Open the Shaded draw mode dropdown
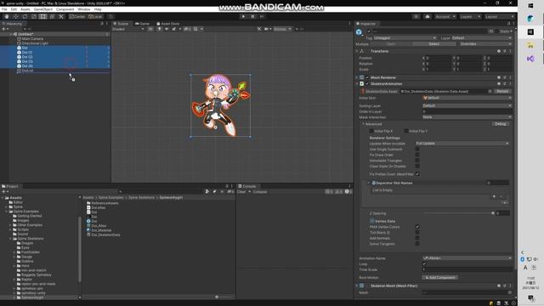Image resolution: width=544 pixels, height=306 pixels. tap(128, 29)
